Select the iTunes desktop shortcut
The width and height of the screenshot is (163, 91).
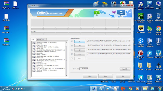click(114, 82)
